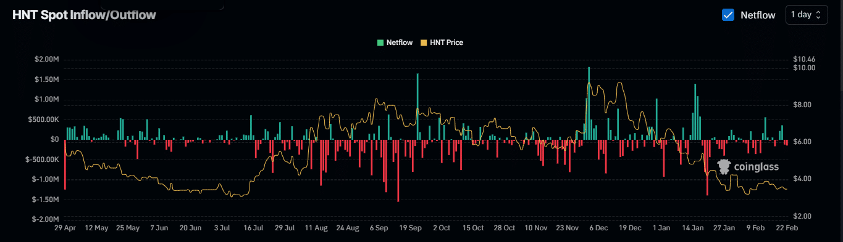Click the 7 Jun date label
The image size is (843, 242).
[159, 228]
